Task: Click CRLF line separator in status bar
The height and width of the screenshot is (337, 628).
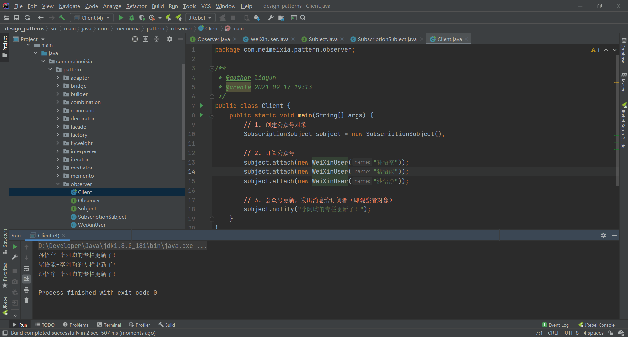Action: point(553,333)
